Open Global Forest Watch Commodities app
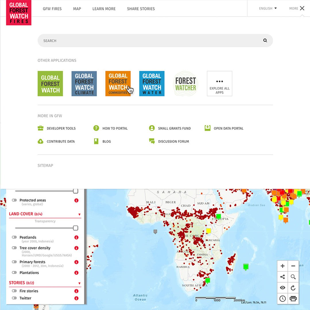The width and height of the screenshot is (310, 310). [x=118, y=84]
